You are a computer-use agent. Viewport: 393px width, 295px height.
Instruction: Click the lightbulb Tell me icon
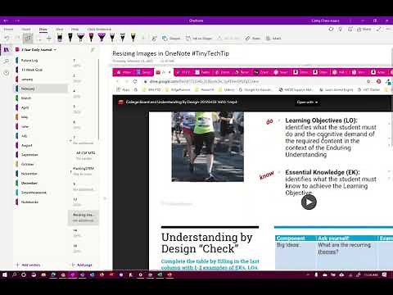coord(341,29)
